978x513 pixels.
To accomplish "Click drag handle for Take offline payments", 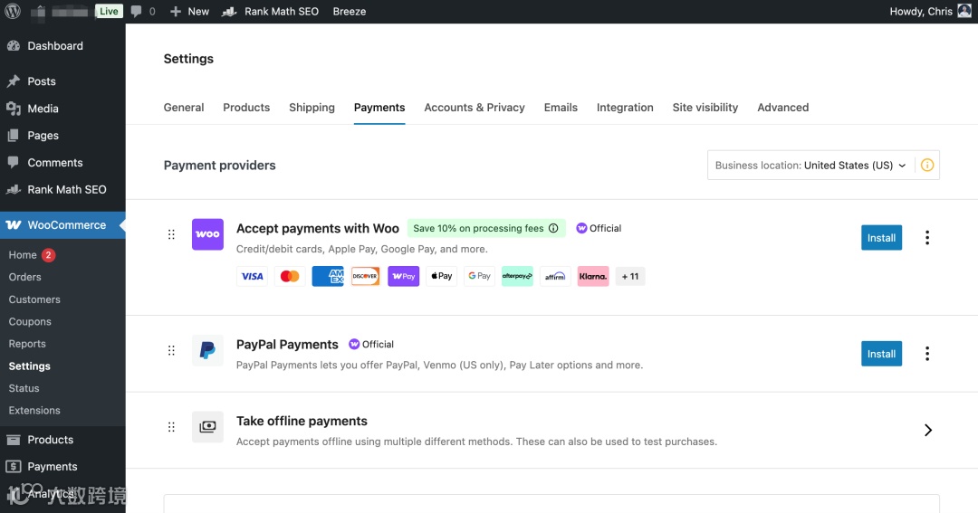I will [x=171, y=427].
